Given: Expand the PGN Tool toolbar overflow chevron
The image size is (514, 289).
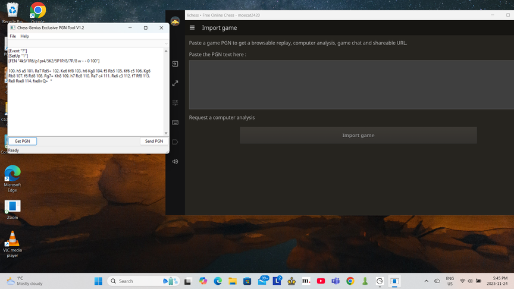Looking at the screenshot, I should [x=166, y=43].
